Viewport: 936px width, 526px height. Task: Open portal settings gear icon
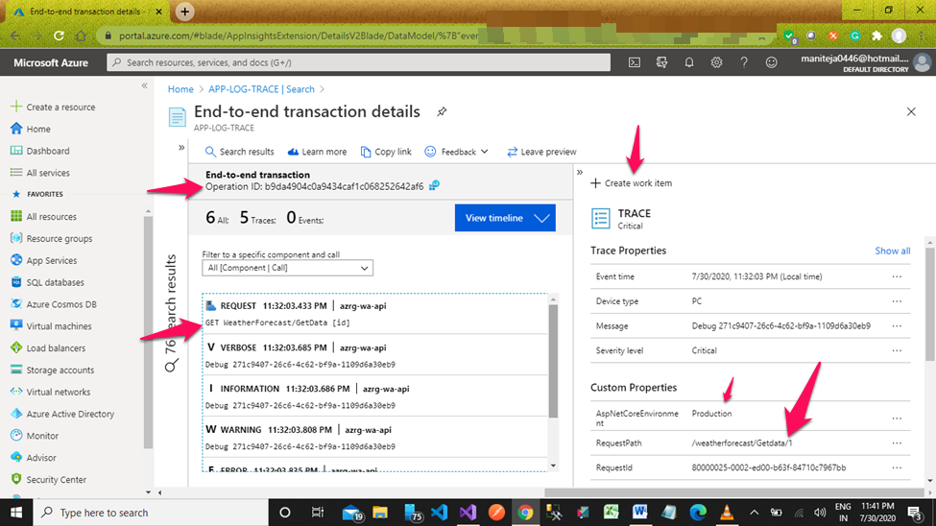click(716, 62)
